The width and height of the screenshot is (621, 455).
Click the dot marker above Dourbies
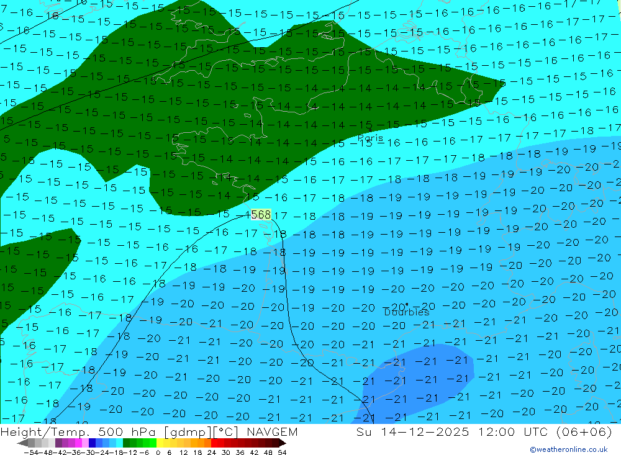407,305
